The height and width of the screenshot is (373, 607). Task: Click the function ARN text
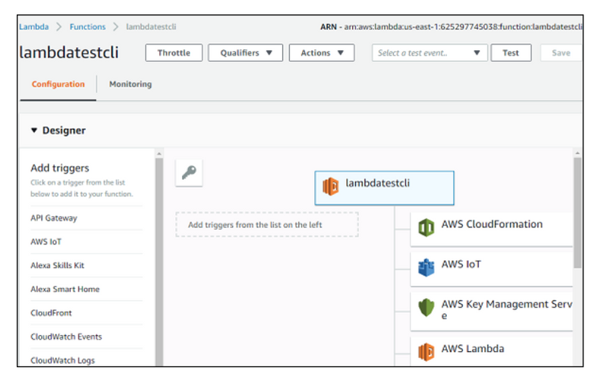click(x=451, y=27)
